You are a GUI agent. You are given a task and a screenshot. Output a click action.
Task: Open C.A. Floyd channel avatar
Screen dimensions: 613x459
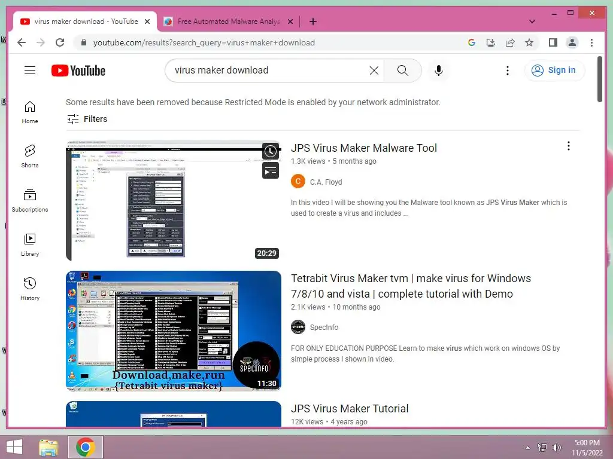click(298, 182)
